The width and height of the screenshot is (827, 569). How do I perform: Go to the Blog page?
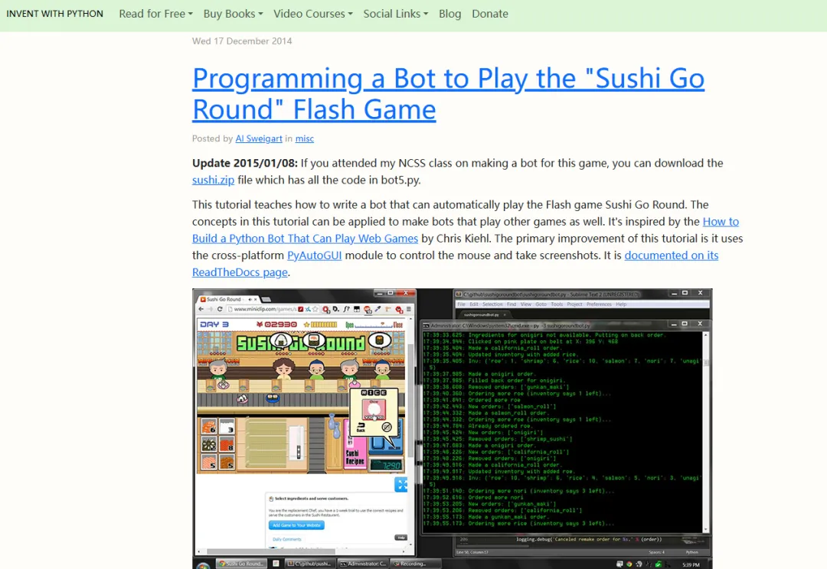pos(450,14)
